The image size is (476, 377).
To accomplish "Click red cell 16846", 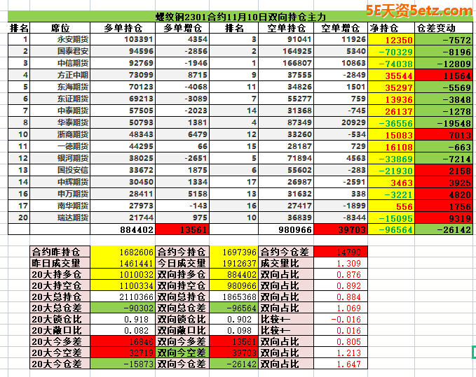I will pos(123,341).
